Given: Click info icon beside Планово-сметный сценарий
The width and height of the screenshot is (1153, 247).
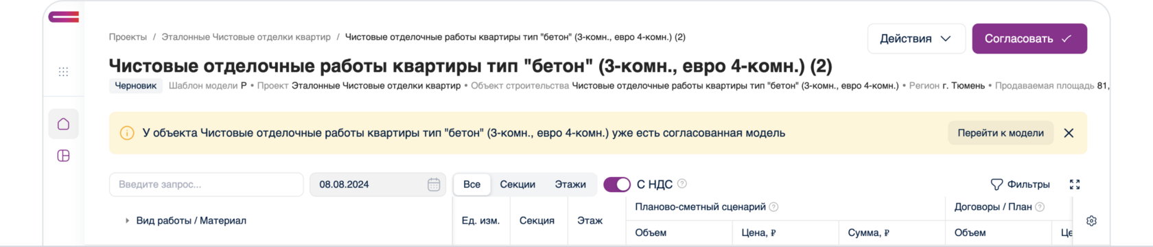Looking at the screenshot, I should point(773,207).
